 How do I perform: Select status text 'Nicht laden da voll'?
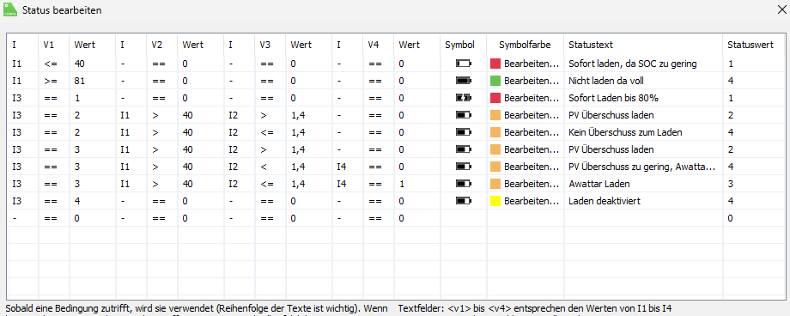[606, 81]
